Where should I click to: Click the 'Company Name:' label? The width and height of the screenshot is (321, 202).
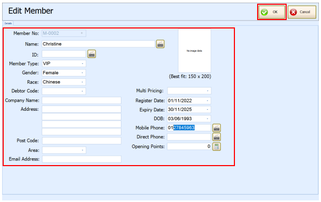tap(22, 100)
